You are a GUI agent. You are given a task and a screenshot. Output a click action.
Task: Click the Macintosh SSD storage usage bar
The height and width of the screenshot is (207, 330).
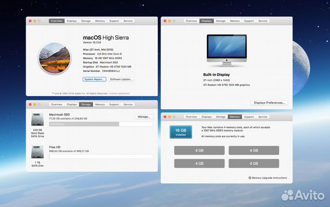coord(101,124)
